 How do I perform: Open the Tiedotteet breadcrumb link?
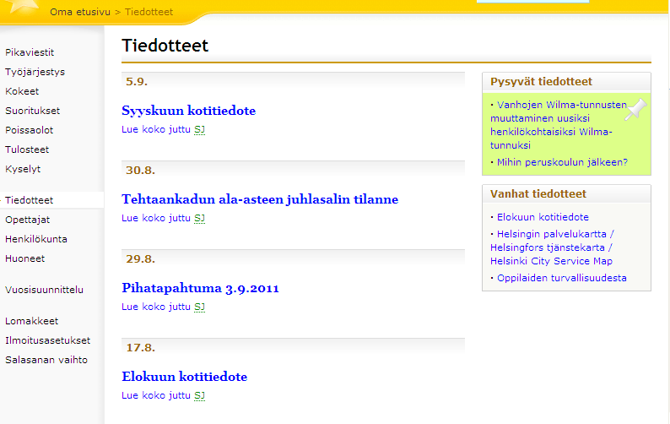149,12
